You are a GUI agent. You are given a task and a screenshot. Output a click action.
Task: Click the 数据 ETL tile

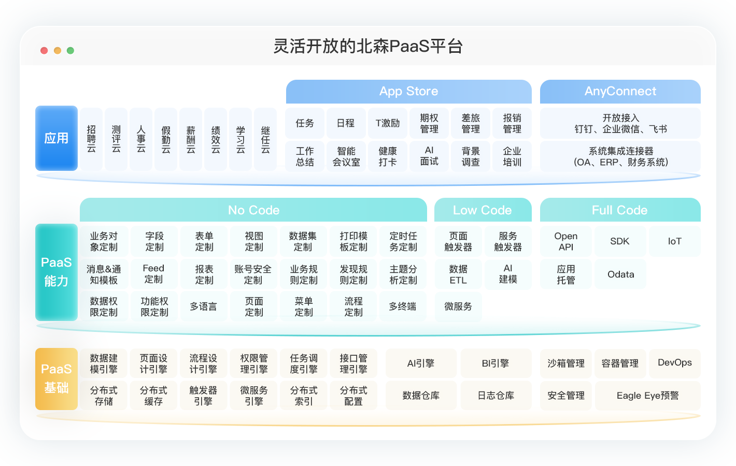[x=458, y=274]
